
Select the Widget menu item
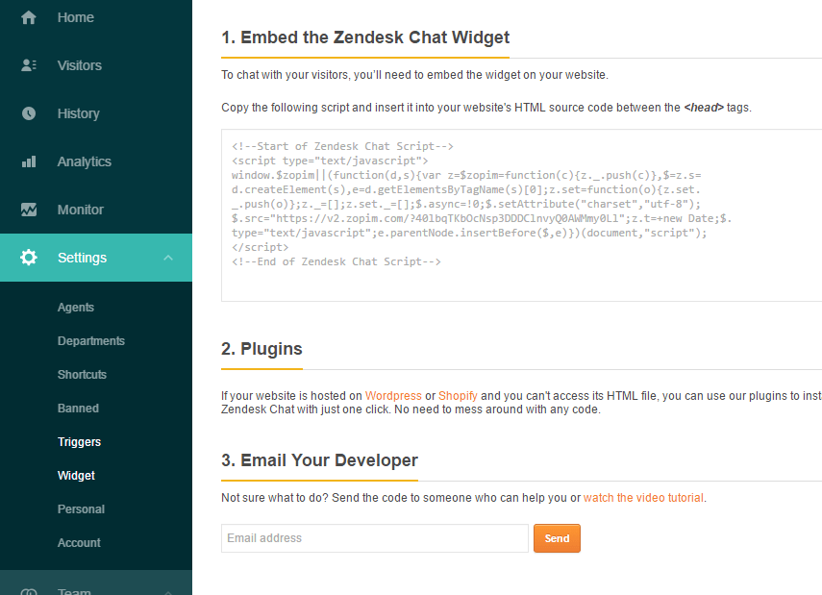click(x=76, y=476)
